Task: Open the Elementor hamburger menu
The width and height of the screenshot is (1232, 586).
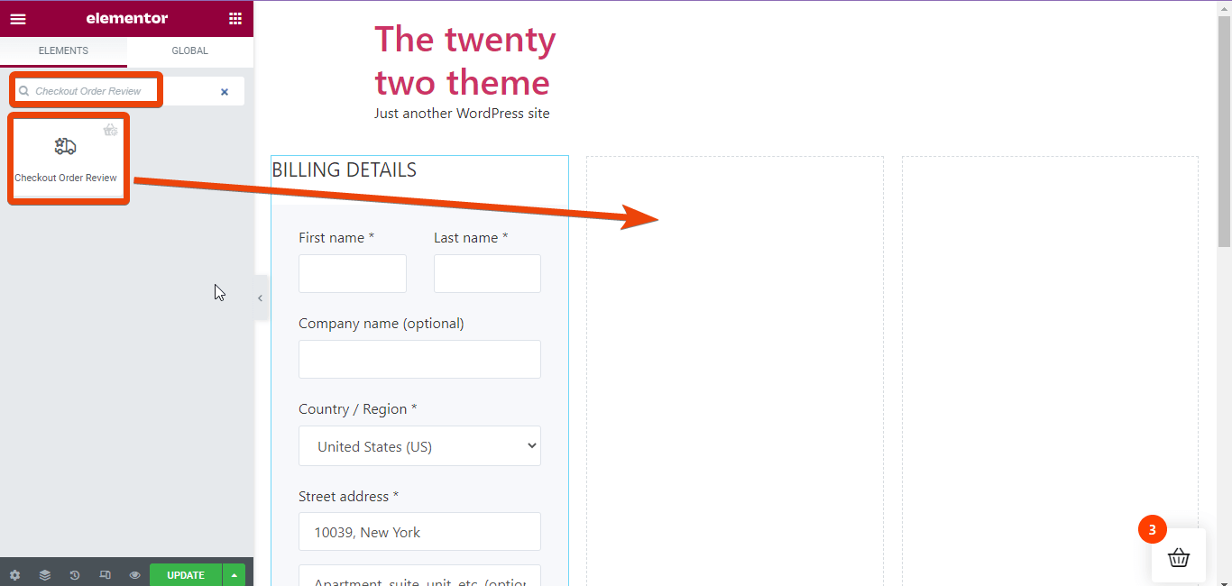Action: [x=18, y=19]
